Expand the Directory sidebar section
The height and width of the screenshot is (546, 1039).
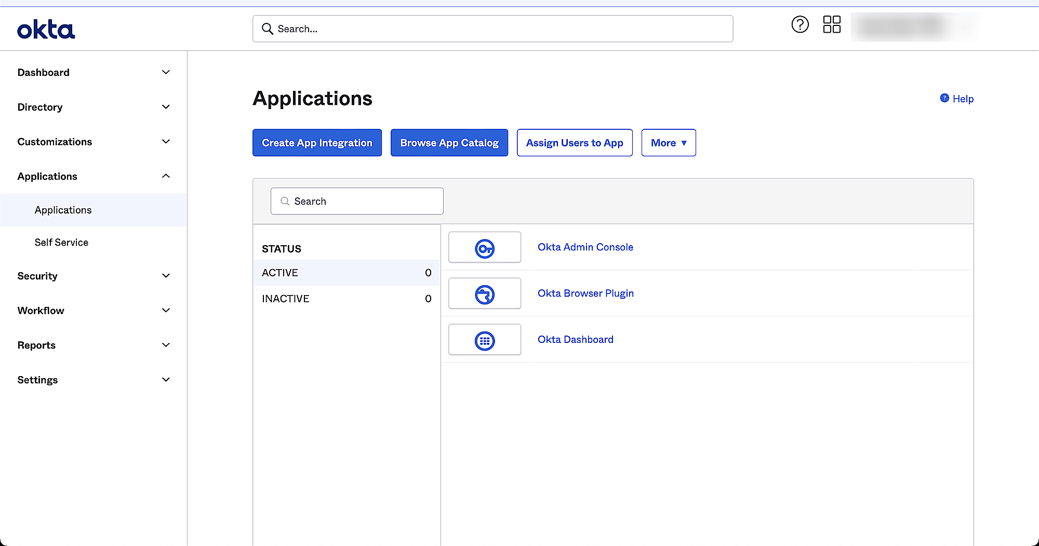coord(166,107)
